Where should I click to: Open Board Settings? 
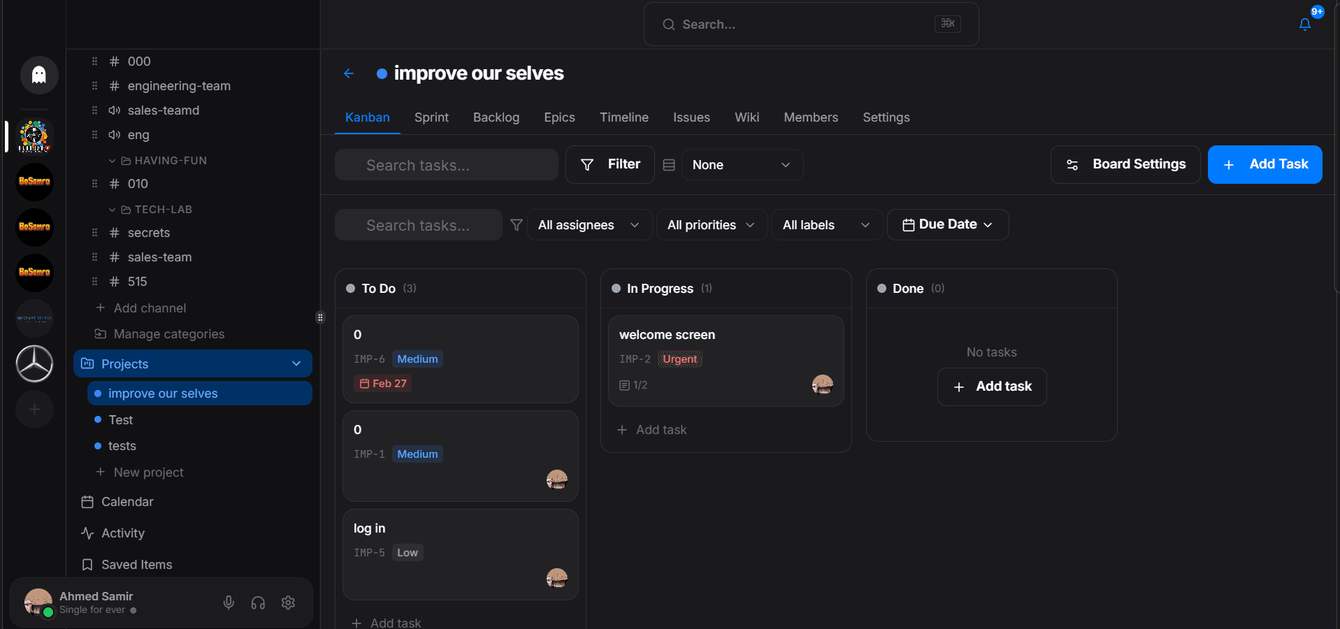click(x=1125, y=164)
